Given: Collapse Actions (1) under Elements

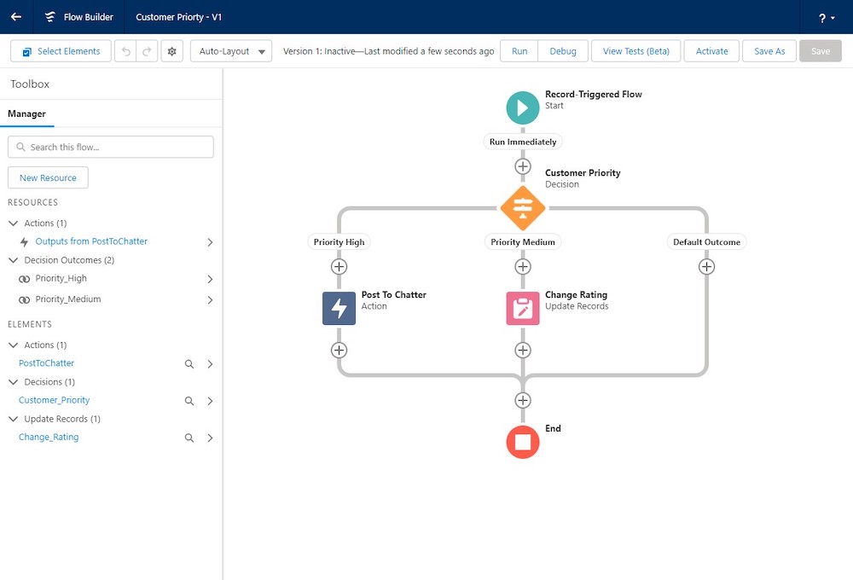Looking at the screenshot, I should pyautogui.click(x=14, y=345).
